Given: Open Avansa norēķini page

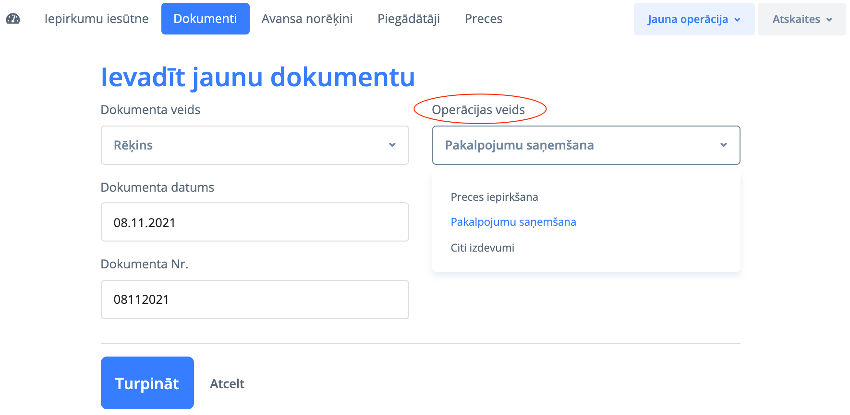Looking at the screenshot, I should 307,19.
